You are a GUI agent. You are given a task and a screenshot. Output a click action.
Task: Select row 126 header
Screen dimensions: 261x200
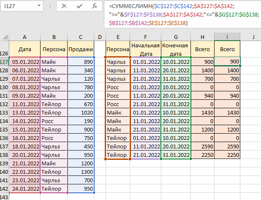(4, 54)
